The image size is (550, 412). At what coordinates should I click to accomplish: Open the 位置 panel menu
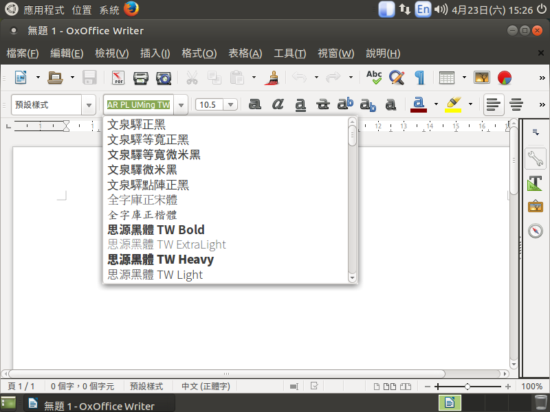[x=82, y=10]
